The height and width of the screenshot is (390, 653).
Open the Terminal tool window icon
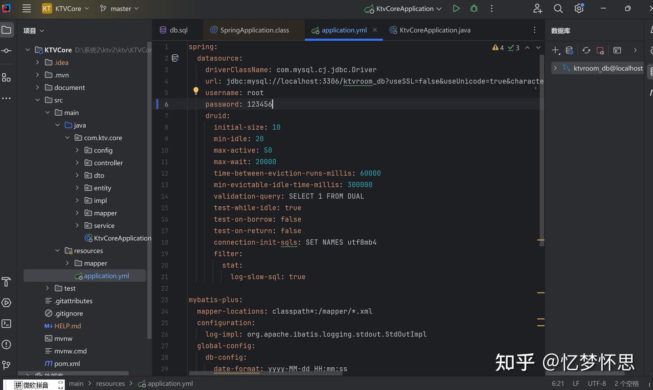6,323
